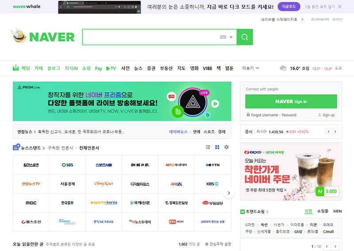Open the 부동산 menu item
Image resolution: width=354 pixels, height=251 pixels.
point(166,68)
